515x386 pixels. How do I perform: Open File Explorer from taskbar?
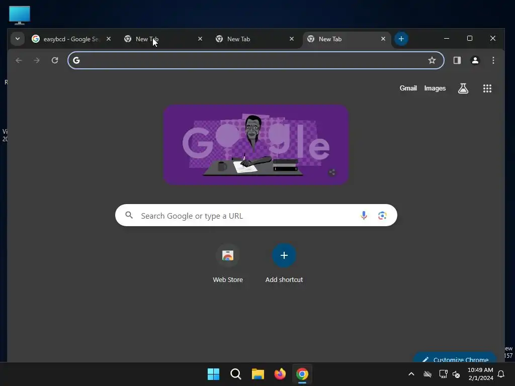click(x=258, y=374)
